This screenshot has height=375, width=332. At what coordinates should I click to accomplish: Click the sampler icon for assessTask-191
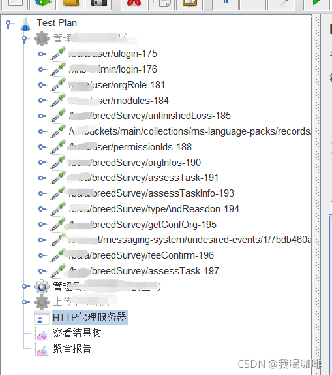pos(58,178)
